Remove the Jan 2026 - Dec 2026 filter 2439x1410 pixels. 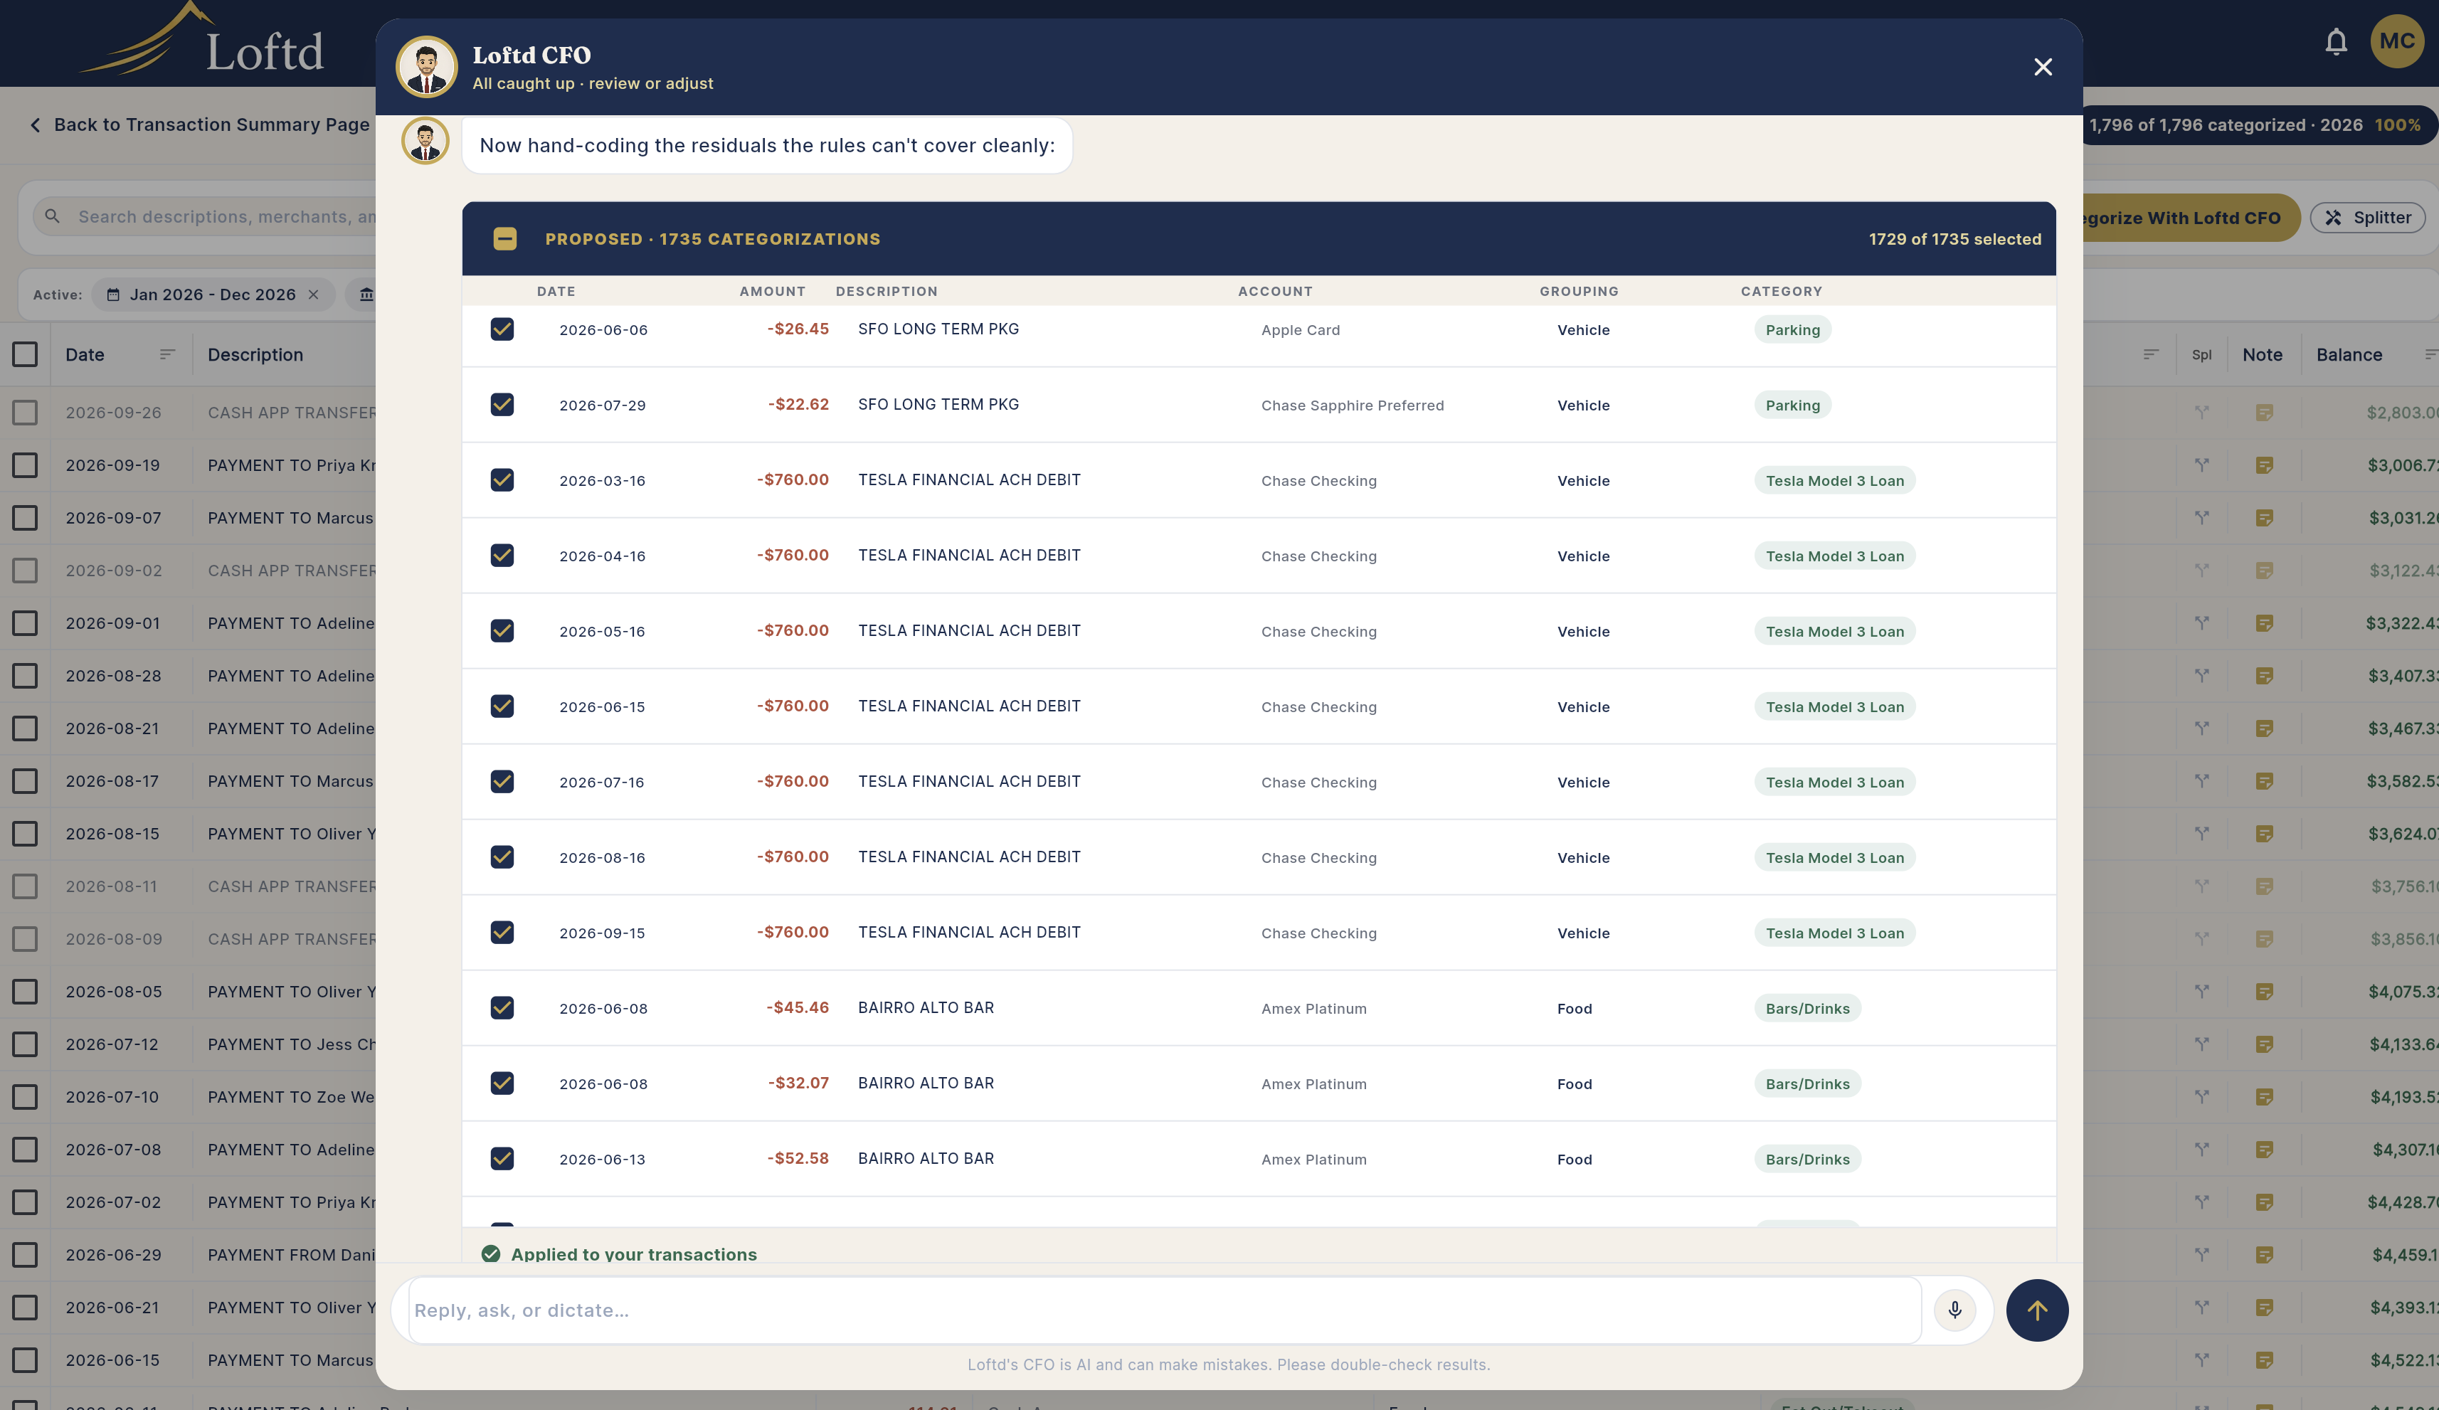pyautogui.click(x=314, y=295)
